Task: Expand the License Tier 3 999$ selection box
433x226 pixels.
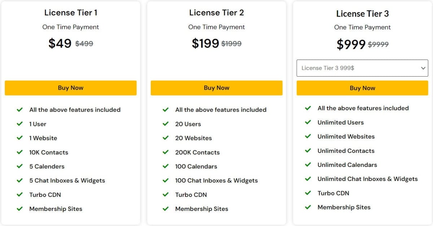Action: click(362, 68)
